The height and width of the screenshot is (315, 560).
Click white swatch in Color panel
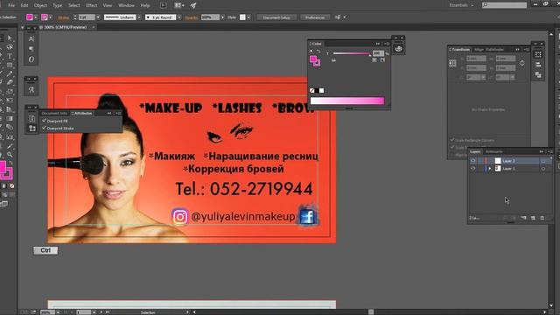pos(321,91)
